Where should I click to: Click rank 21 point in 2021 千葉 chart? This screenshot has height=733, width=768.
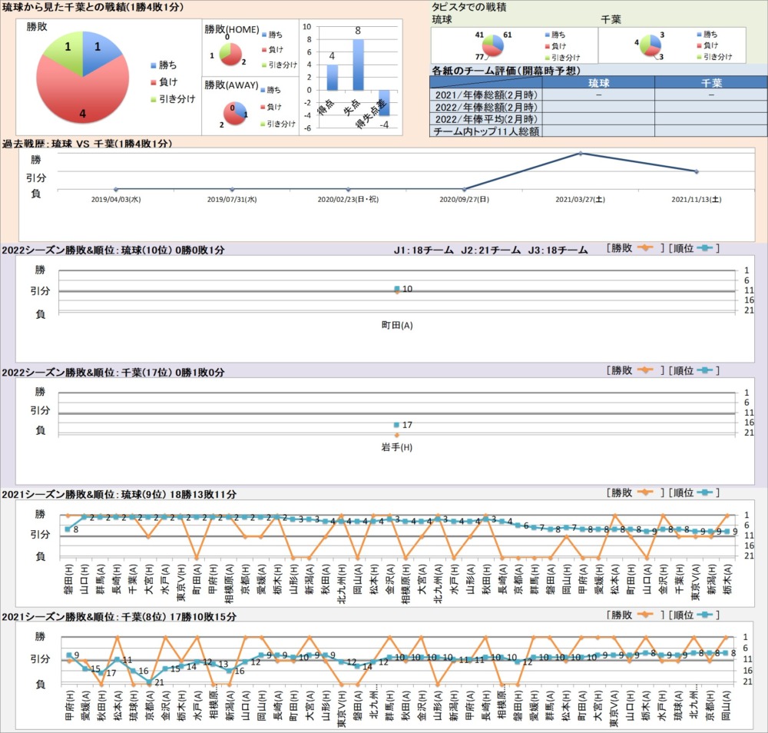149,682
